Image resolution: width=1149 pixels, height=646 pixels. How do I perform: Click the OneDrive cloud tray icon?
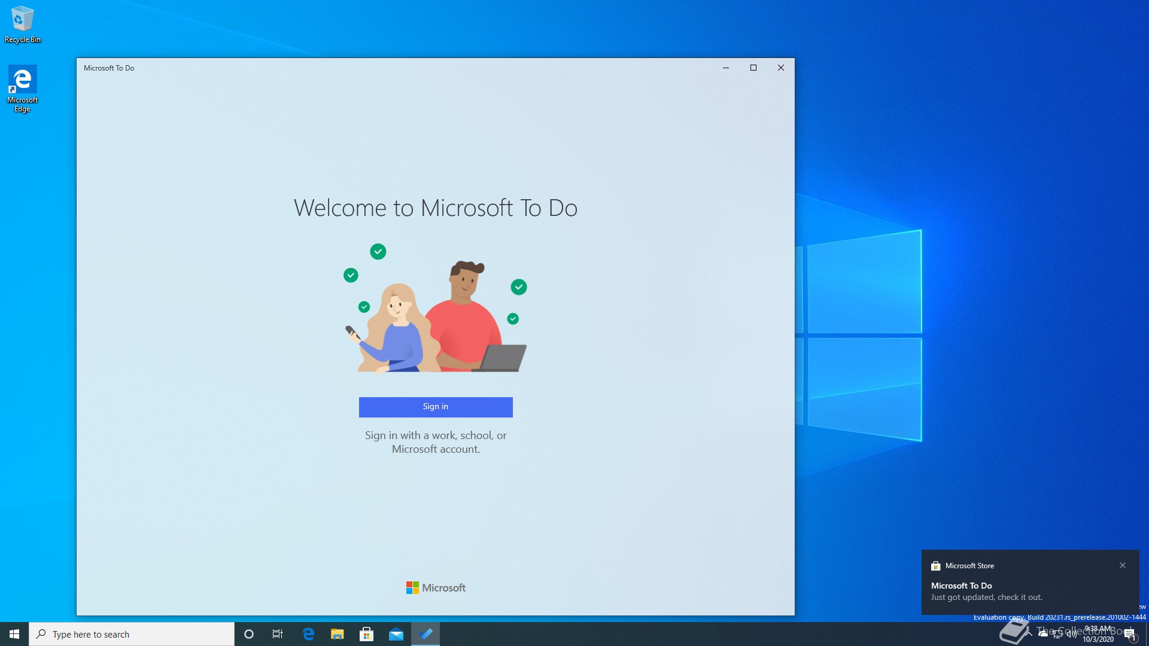(1043, 634)
